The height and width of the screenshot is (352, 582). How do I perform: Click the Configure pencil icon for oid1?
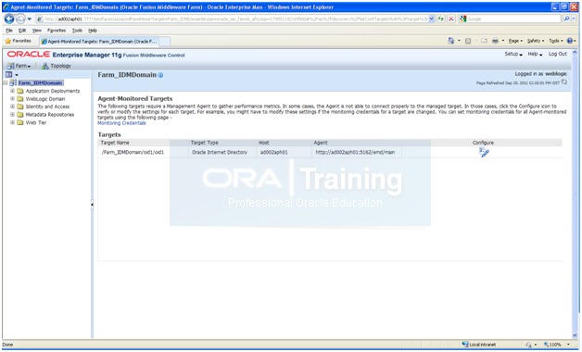484,152
